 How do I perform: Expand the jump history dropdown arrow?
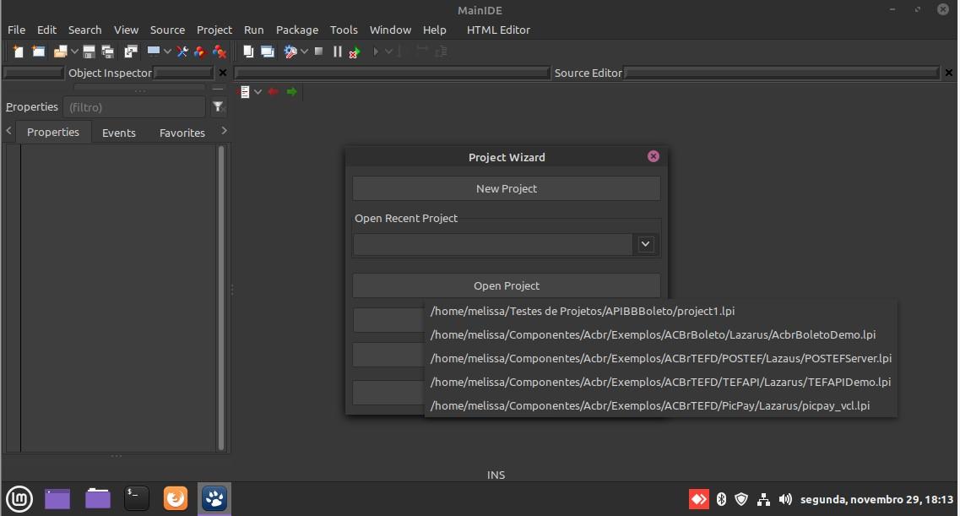pos(258,92)
